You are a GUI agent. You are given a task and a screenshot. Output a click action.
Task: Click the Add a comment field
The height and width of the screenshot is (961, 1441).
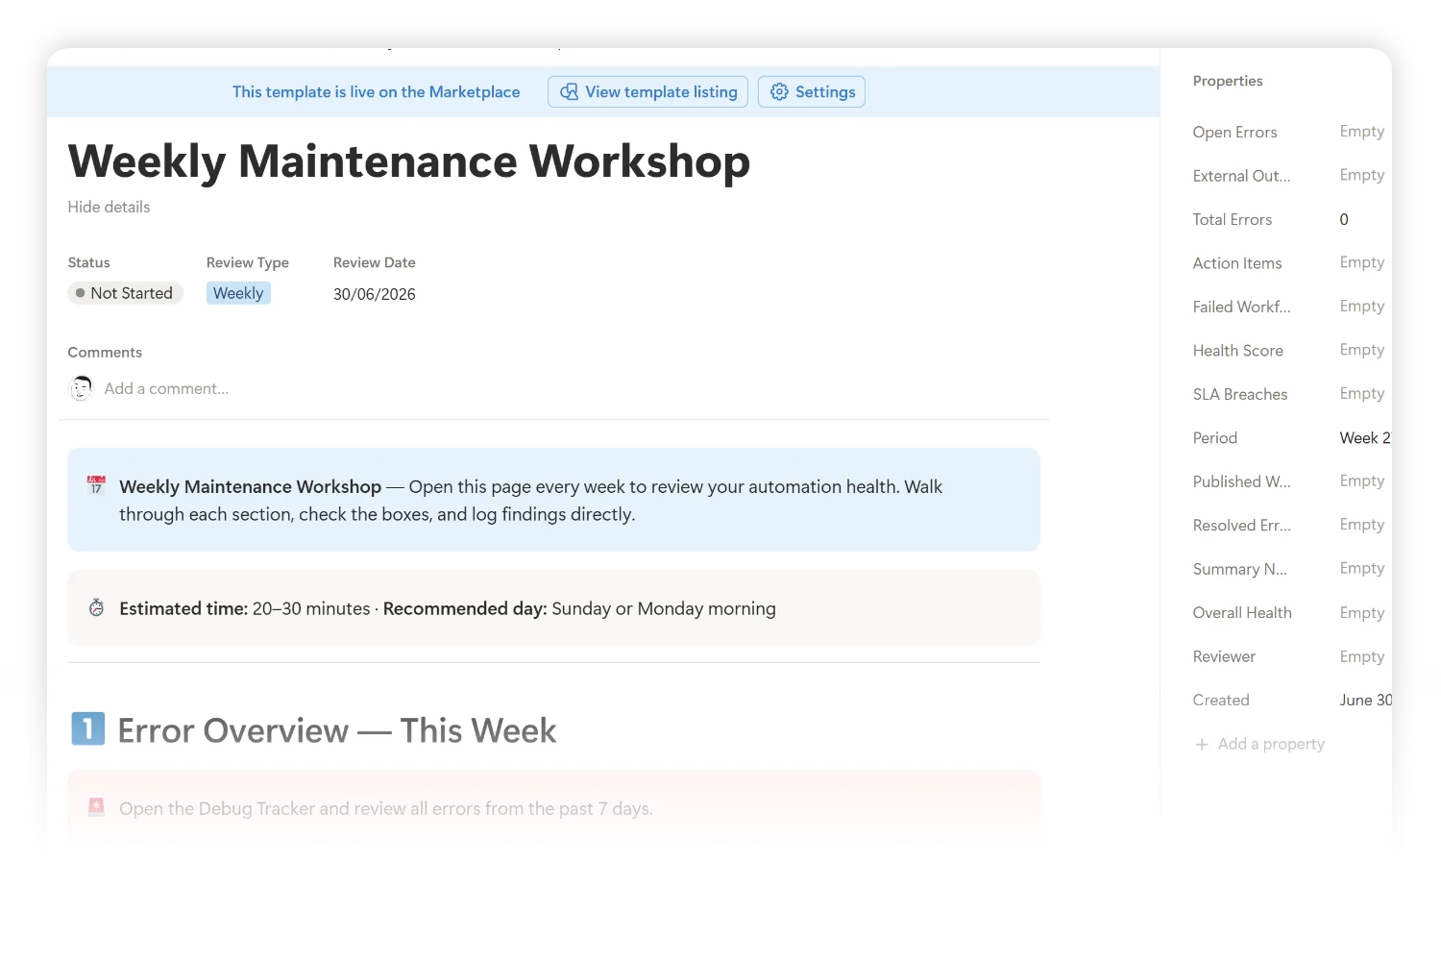point(166,389)
